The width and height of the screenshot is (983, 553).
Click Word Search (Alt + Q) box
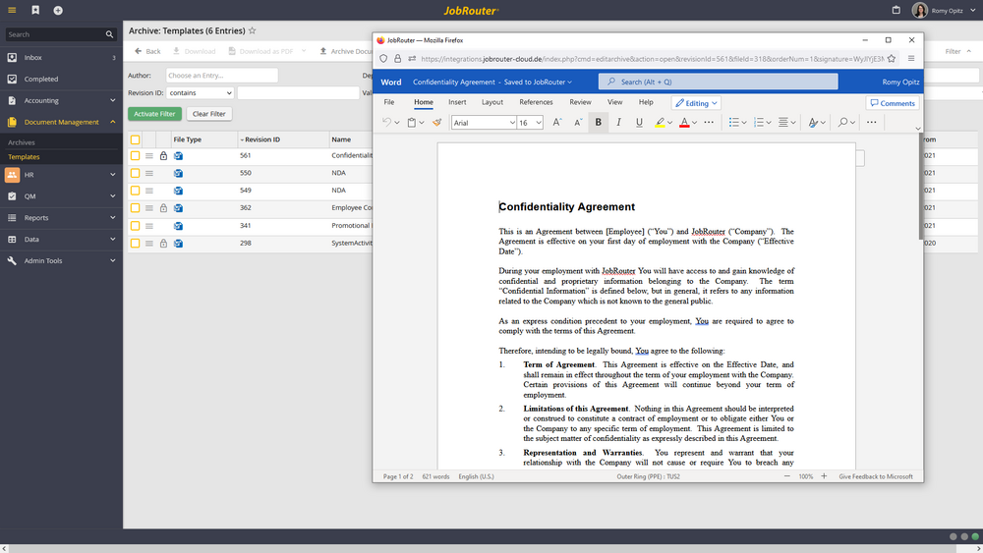click(718, 82)
